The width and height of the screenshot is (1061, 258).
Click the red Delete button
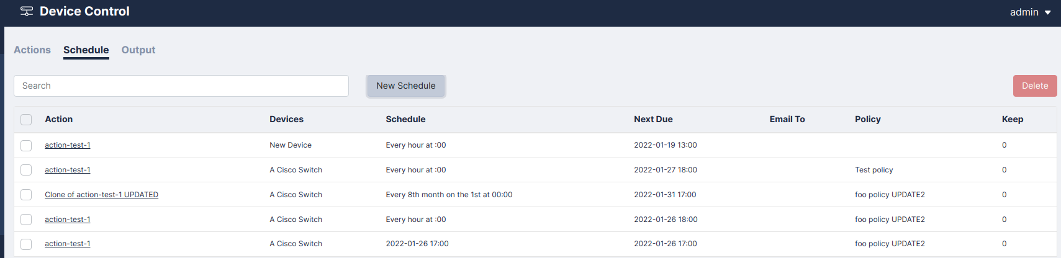[x=1034, y=86]
